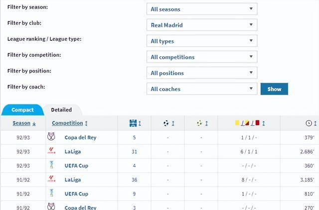
Task: Sort by appearances column icon
Action: pos(133,123)
